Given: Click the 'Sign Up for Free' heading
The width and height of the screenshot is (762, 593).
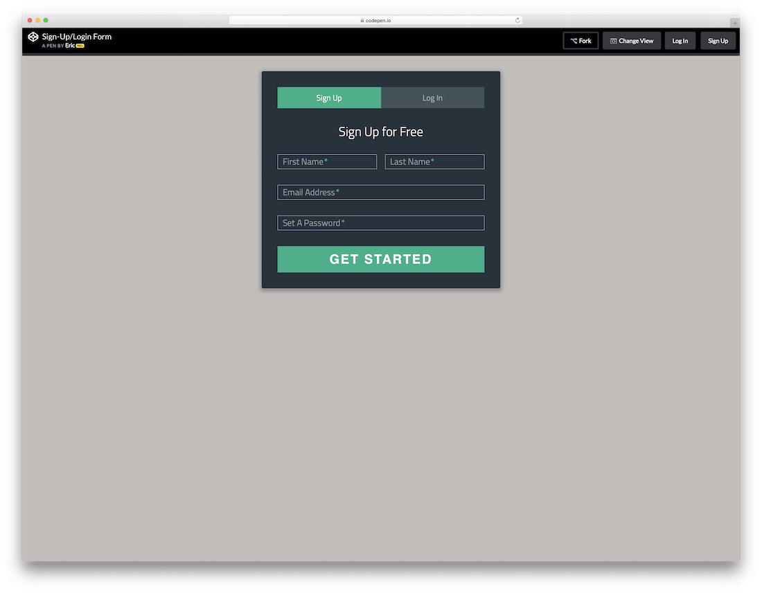Looking at the screenshot, I should (x=381, y=132).
